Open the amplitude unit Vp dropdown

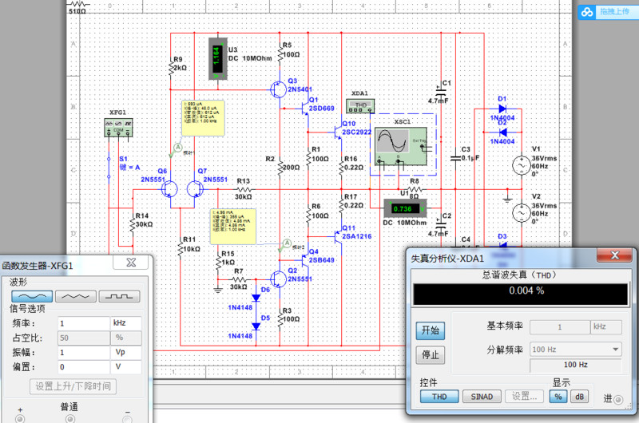click(125, 352)
